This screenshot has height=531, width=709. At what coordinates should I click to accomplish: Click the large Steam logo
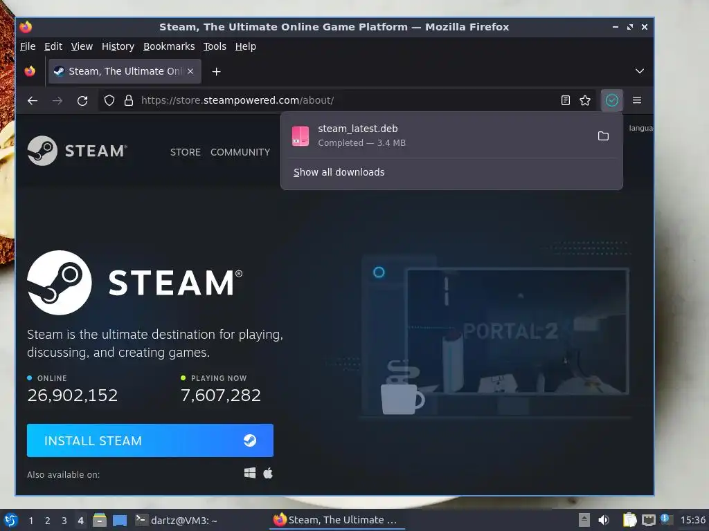click(135, 283)
